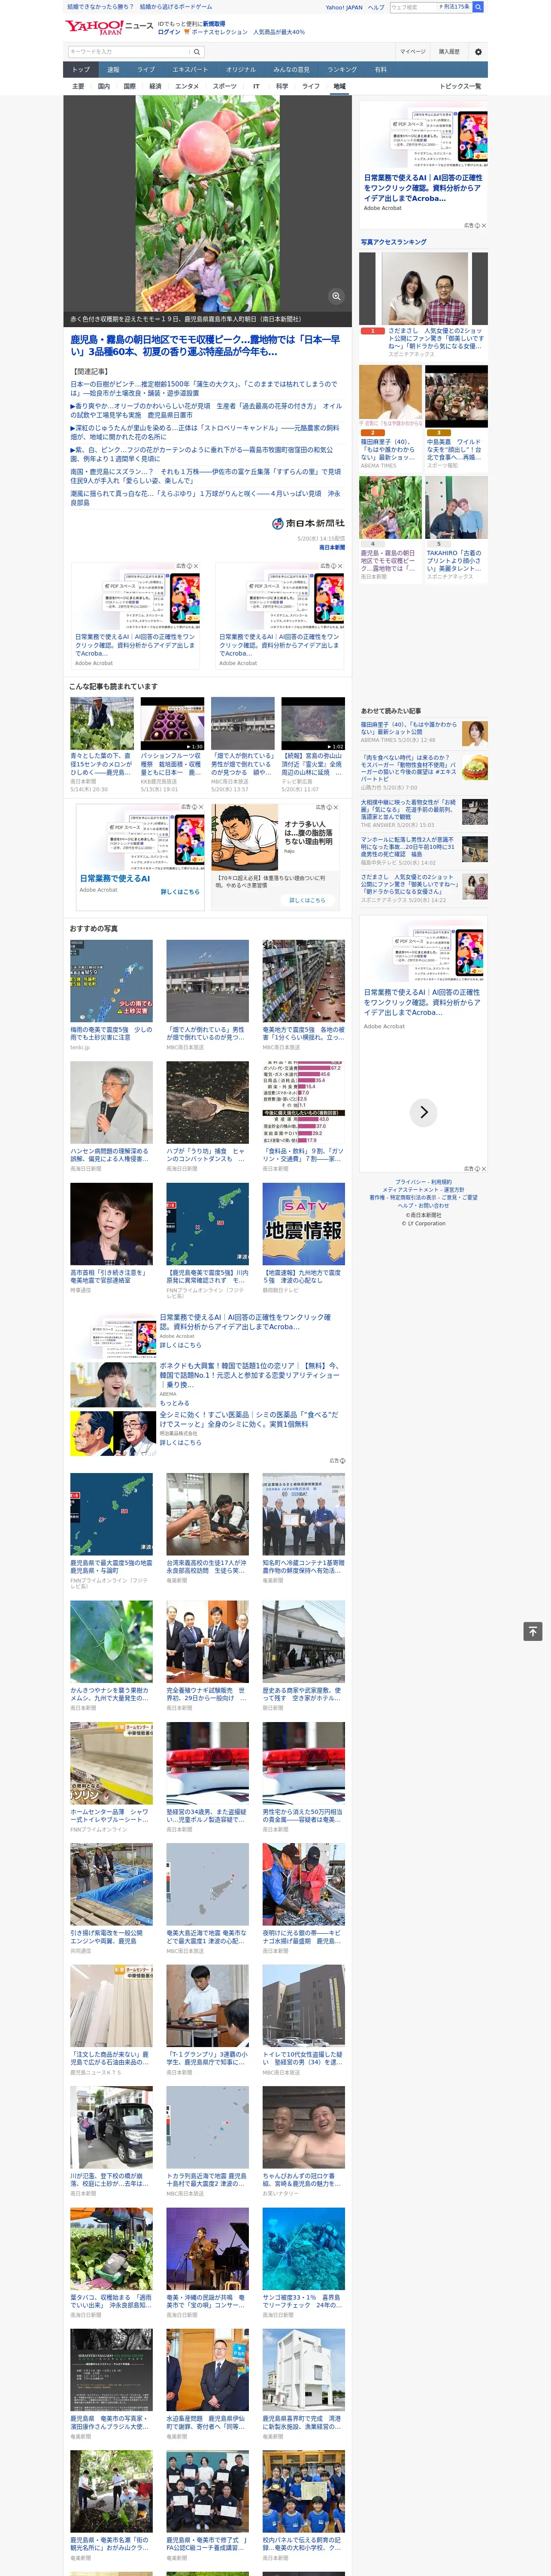Viewport: 551px width, 2576px height.
Task: Open the 地震情報 SATV thumbnail
Action: tap(304, 1224)
